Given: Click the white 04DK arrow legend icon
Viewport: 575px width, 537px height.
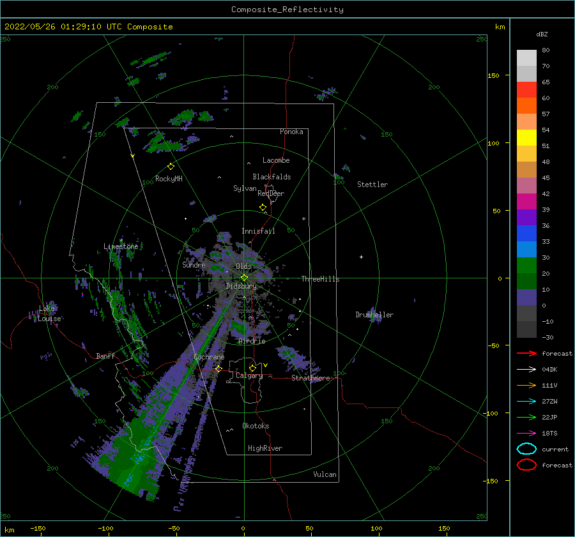Looking at the screenshot, I should pos(526,369).
